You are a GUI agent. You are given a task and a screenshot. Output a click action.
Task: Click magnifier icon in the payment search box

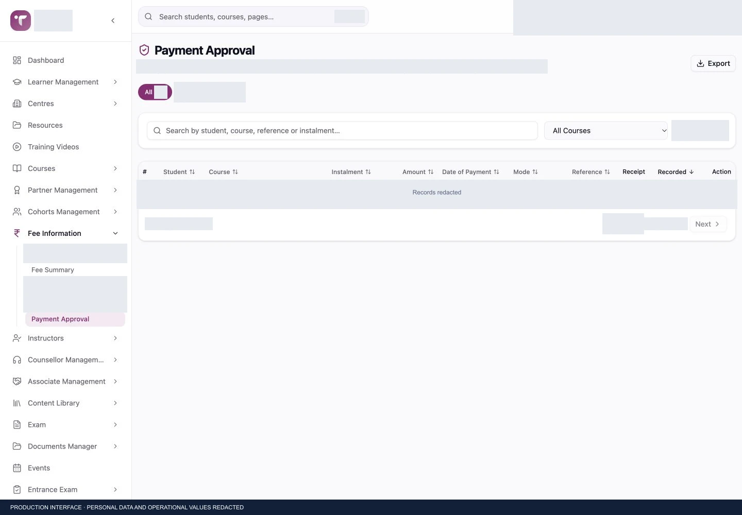[x=157, y=131]
